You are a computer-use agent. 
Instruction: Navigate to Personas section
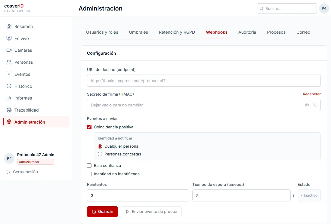pos(36,62)
